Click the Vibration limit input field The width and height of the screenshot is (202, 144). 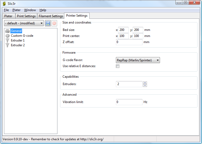click(129, 102)
